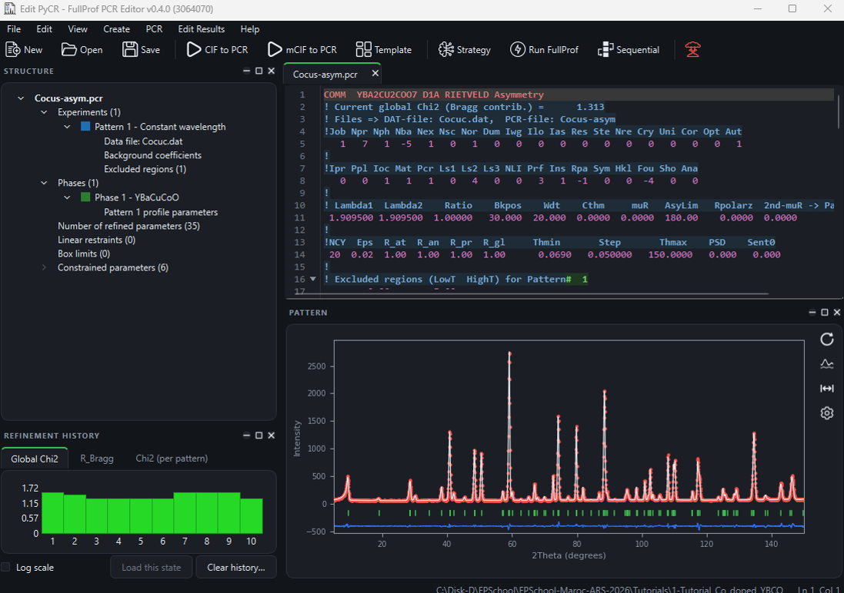The width and height of the screenshot is (844, 593).
Task: Switch to the R_Bragg tab
Action: (97, 459)
